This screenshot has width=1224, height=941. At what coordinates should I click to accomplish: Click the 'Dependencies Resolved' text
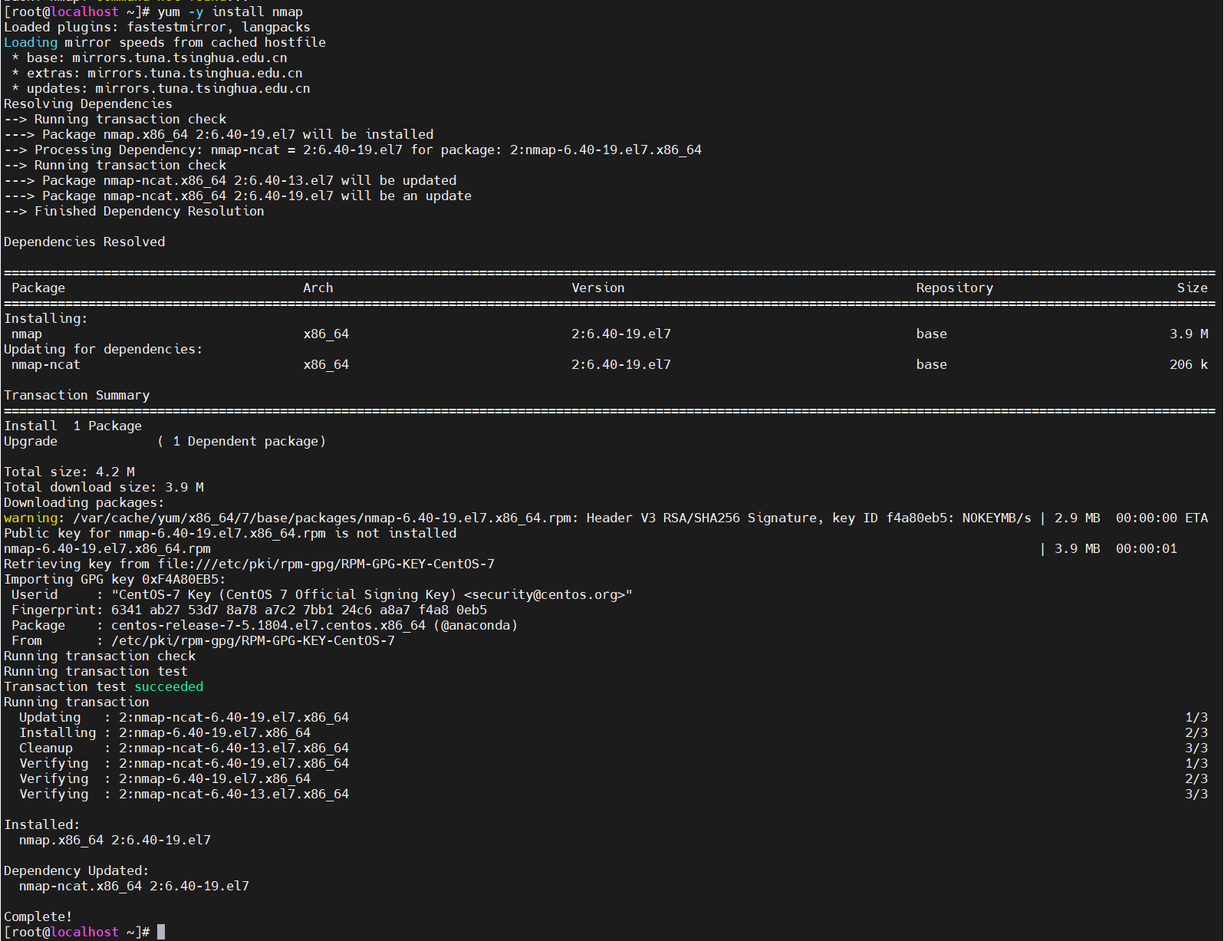84,242
